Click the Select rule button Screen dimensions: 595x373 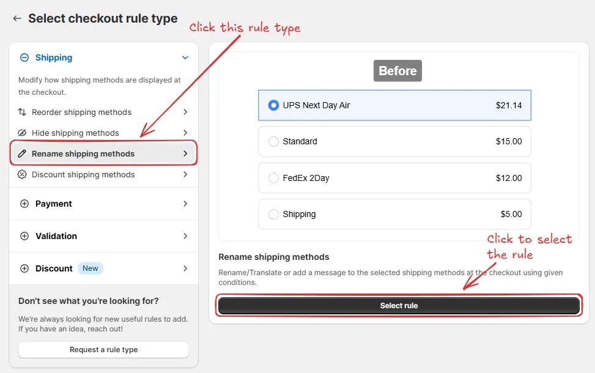pyautogui.click(x=399, y=306)
